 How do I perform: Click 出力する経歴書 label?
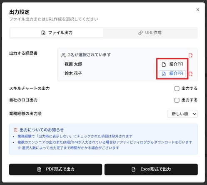(x=23, y=53)
